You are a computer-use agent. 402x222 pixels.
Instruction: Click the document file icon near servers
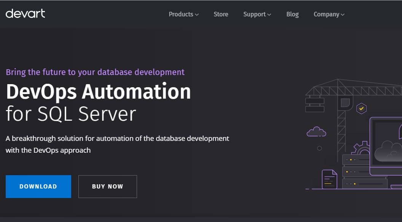tap(329, 179)
